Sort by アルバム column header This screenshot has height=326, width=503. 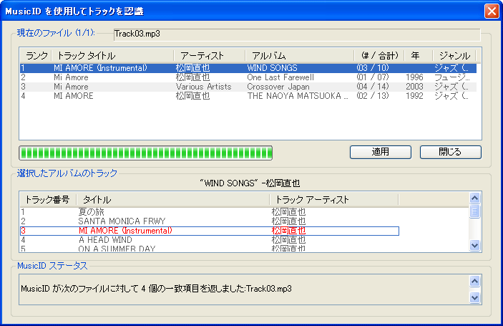[300, 56]
